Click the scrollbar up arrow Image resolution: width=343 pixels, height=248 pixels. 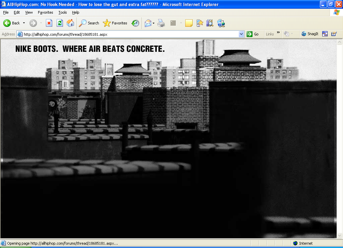click(340, 42)
